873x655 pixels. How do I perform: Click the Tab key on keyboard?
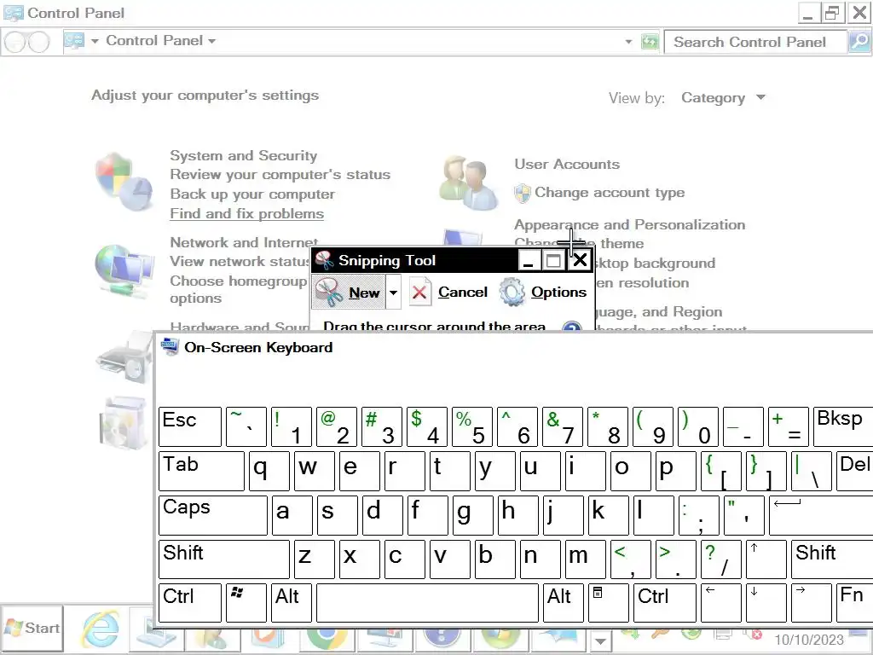(201, 471)
